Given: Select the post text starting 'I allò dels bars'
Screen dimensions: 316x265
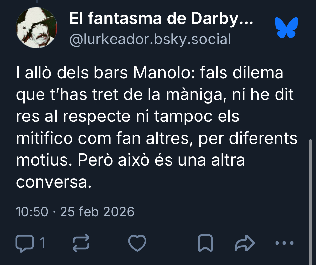Looking at the screenshot, I should tap(157, 128).
